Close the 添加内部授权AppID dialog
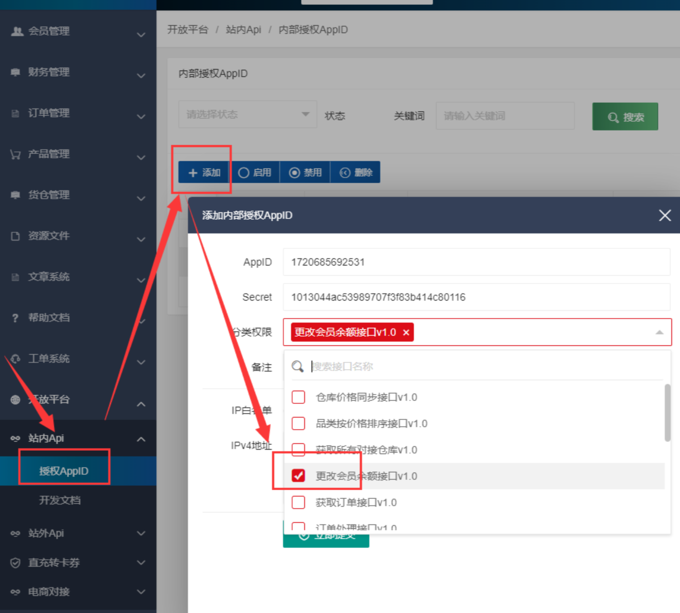680x613 pixels. tap(664, 215)
